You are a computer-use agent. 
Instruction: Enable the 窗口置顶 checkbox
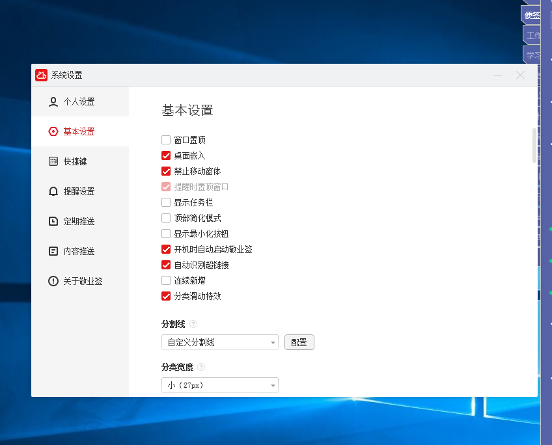[x=166, y=140]
